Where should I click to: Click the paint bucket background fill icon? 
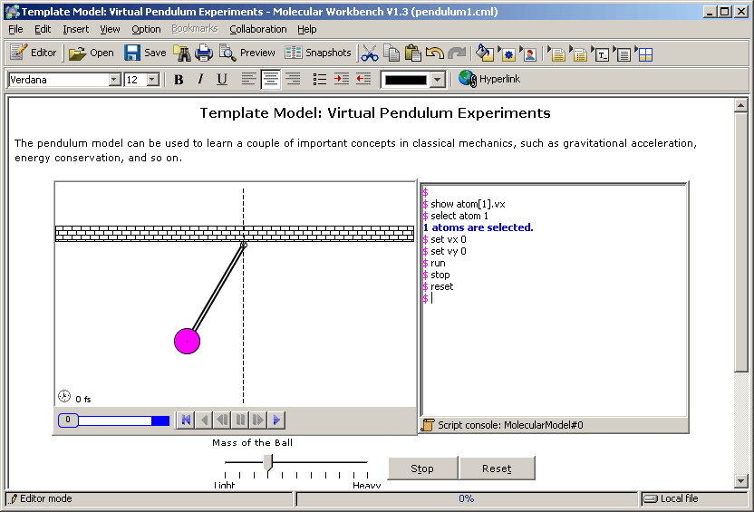485,53
